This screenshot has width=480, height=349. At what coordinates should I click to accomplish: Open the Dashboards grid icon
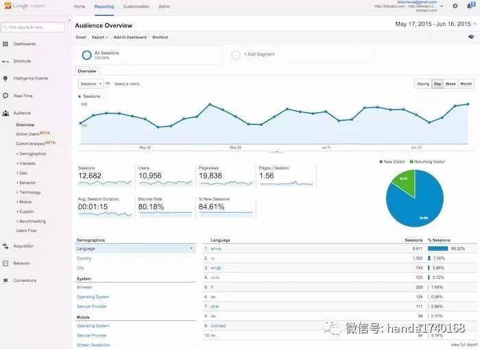[5, 44]
